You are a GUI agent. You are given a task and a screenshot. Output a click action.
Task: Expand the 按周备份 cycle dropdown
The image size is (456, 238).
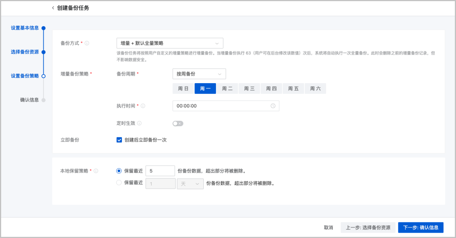point(199,74)
